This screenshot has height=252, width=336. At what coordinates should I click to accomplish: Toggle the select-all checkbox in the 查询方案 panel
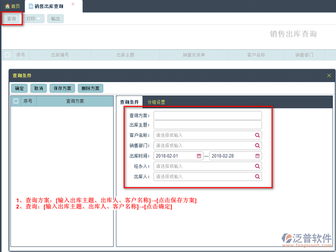click(x=16, y=101)
